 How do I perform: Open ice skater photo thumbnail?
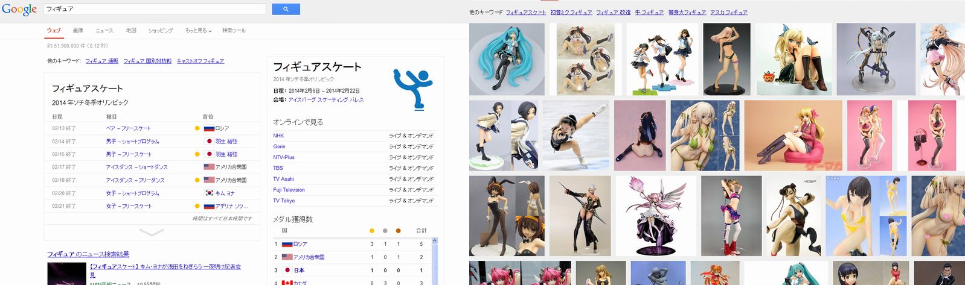[x=576, y=136]
